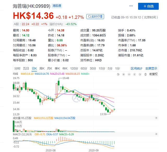The height and width of the screenshot is (152, 167).
Task: Click the MACD:-0.29 value
Action: click(67, 134)
